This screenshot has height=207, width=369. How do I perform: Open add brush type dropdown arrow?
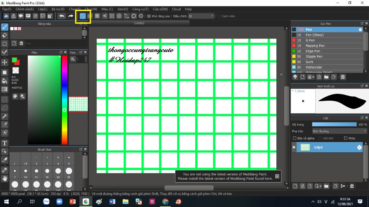point(313,77)
